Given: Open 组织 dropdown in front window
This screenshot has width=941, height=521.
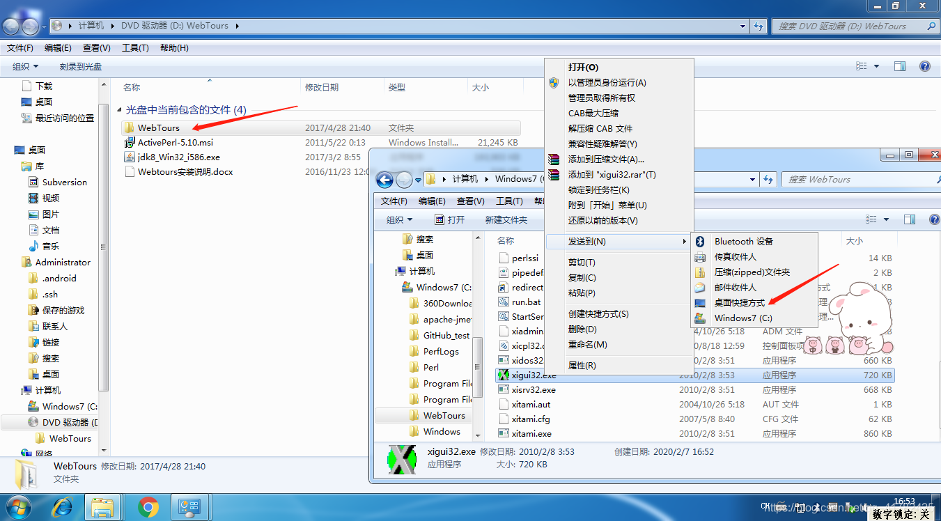Looking at the screenshot, I should click(400, 220).
